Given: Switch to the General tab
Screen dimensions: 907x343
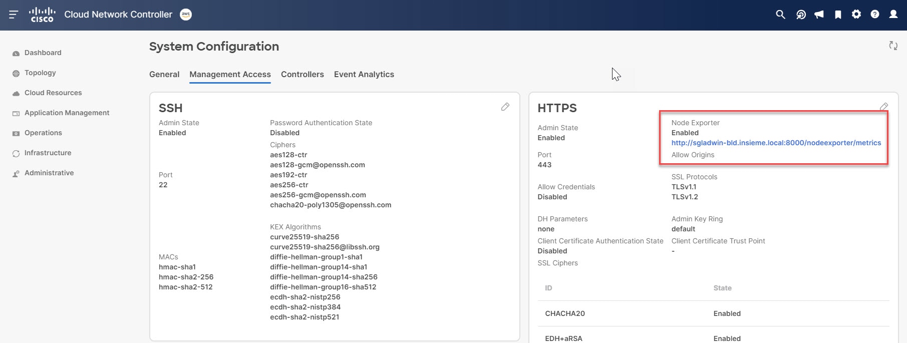Looking at the screenshot, I should pyautogui.click(x=164, y=74).
